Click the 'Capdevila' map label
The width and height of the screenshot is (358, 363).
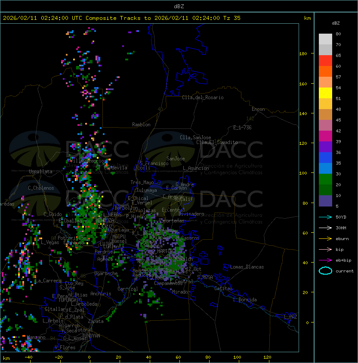click(x=116, y=168)
